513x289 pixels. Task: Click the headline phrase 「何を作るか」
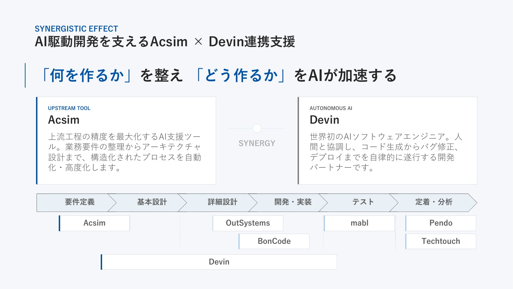pyautogui.click(x=87, y=75)
